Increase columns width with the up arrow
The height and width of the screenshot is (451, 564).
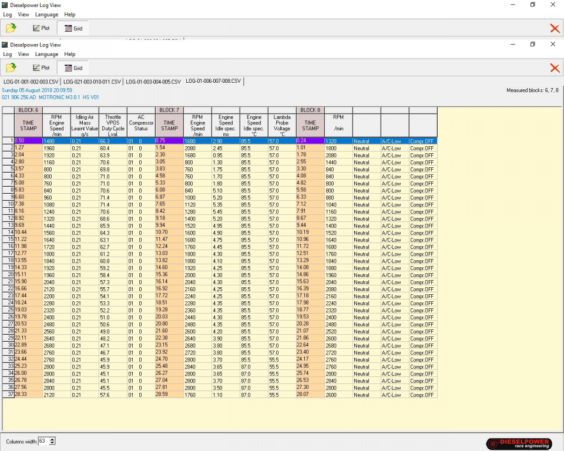[x=53, y=439]
